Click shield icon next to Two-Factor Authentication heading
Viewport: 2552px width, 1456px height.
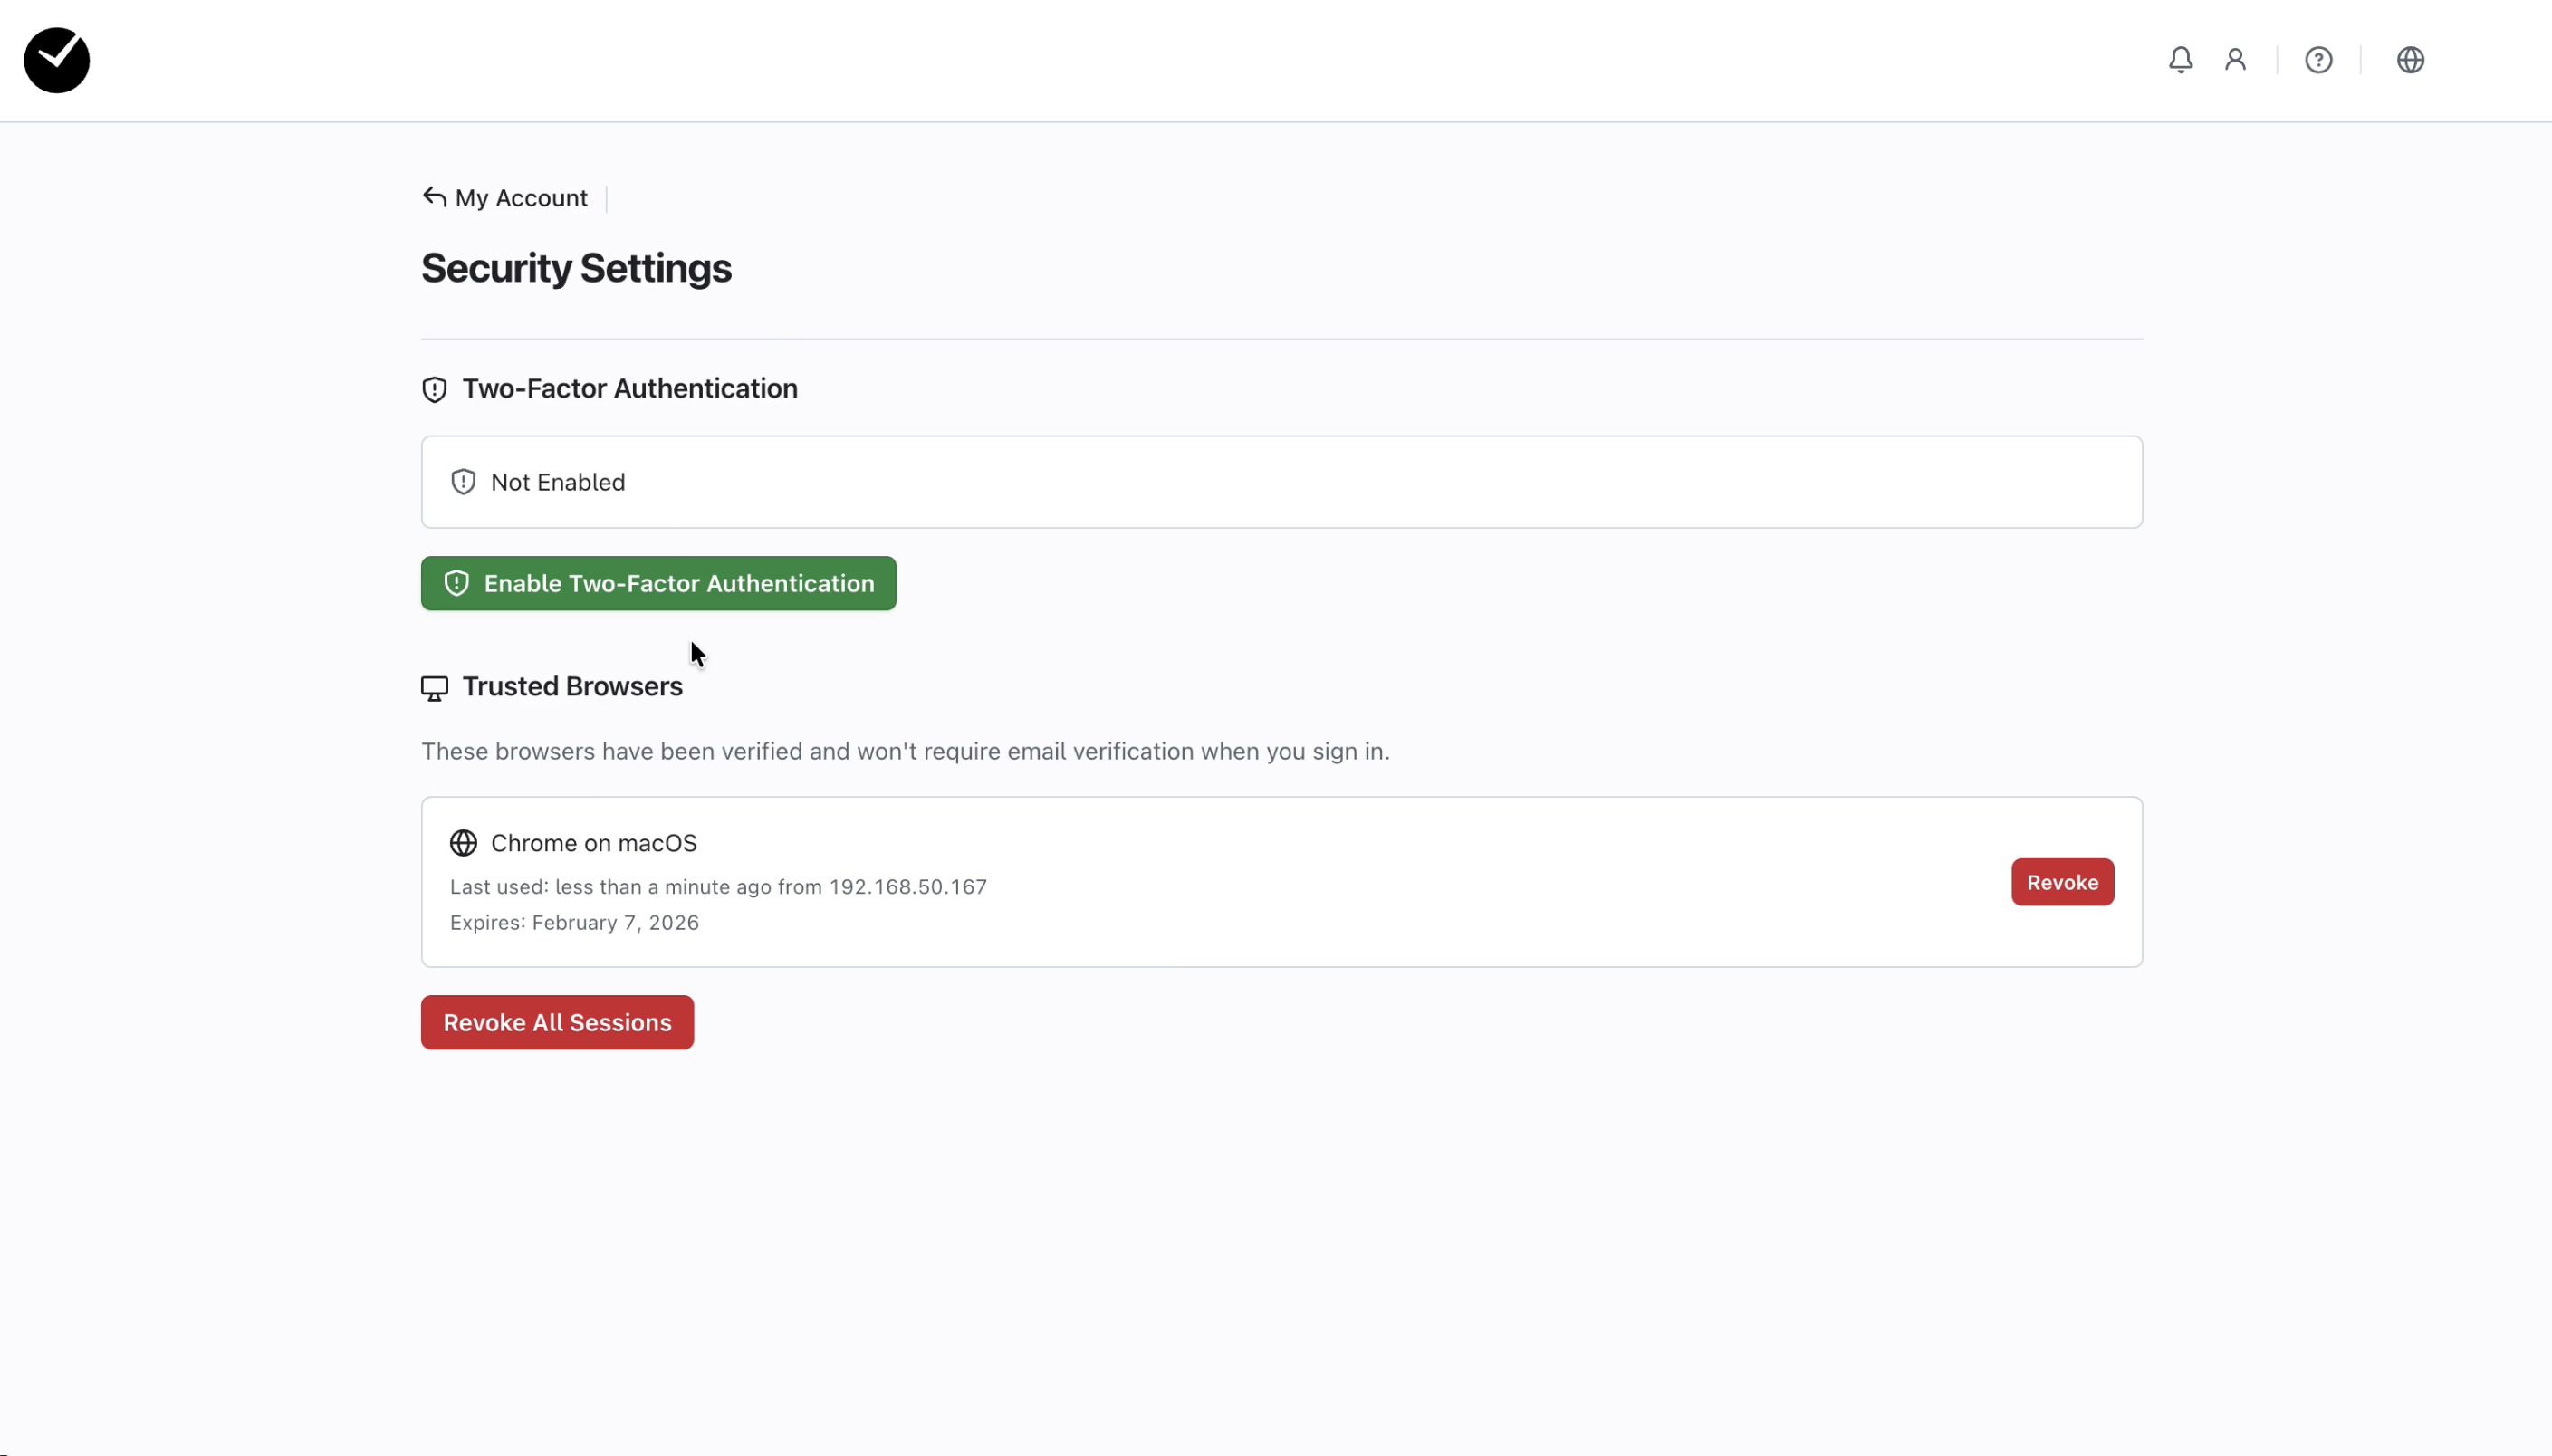434,389
